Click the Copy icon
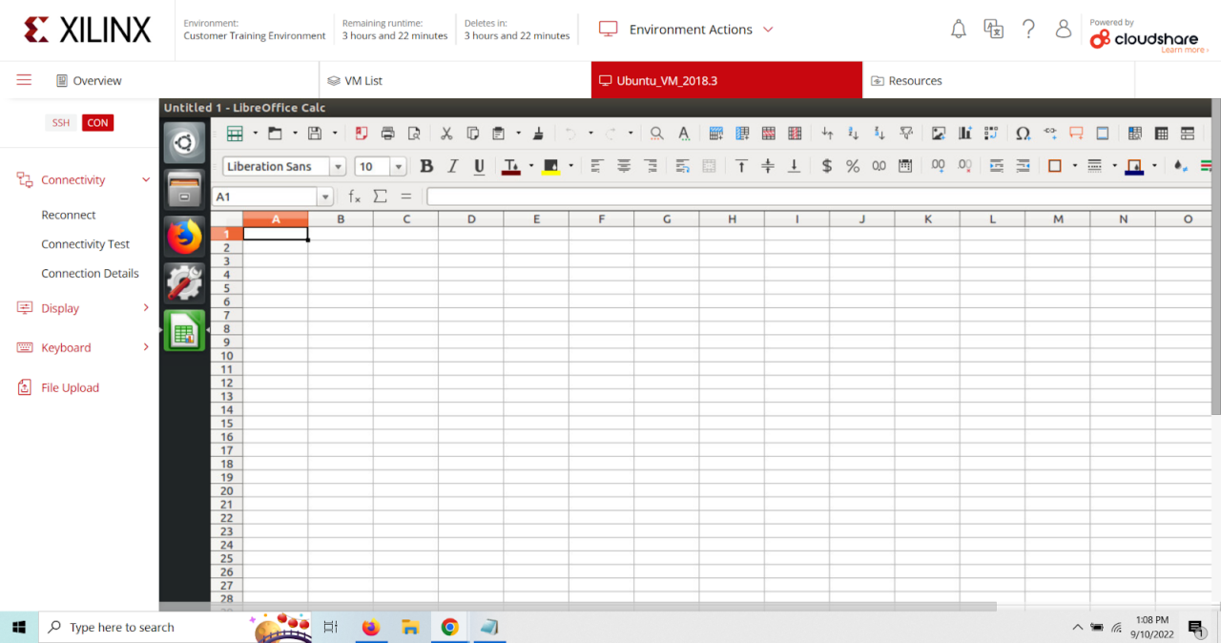 click(x=472, y=134)
